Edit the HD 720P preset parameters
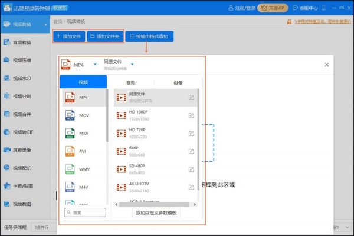 tap(191, 134)
